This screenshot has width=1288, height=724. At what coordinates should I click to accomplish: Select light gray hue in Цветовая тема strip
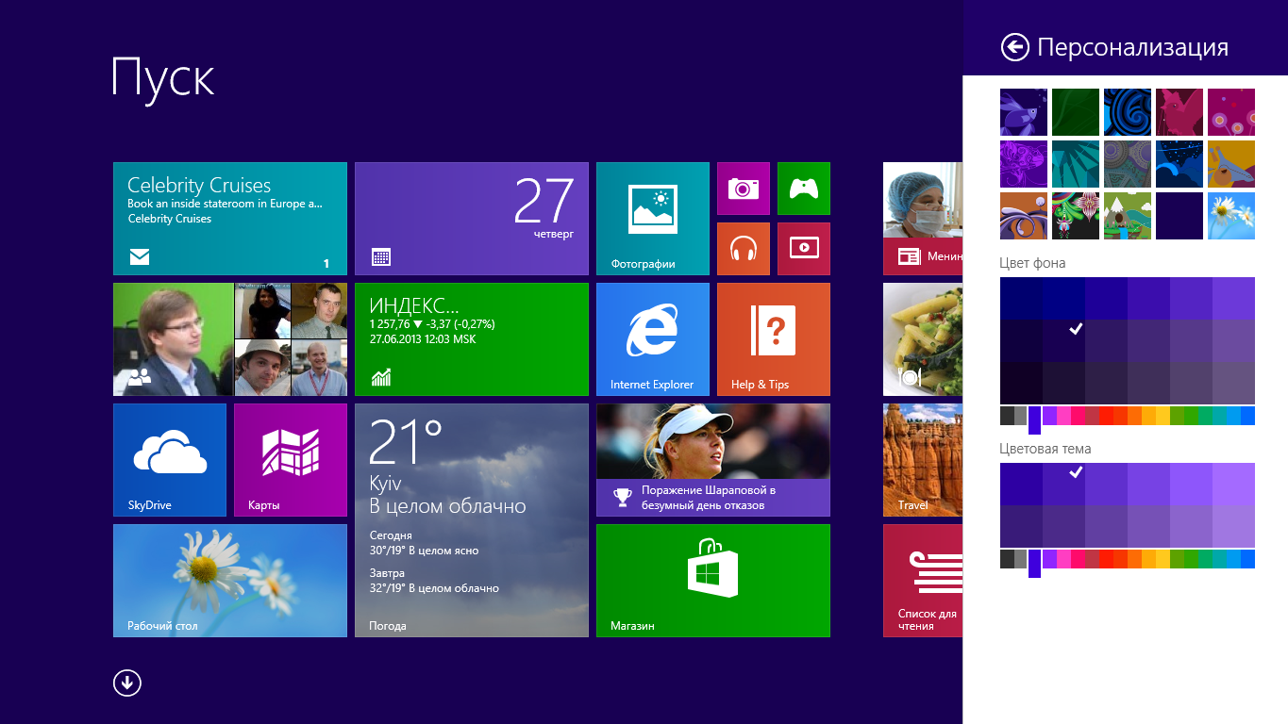[x=1020, y=559]
